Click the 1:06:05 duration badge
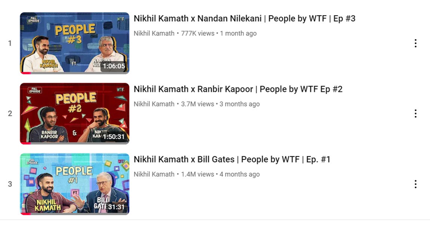This screenshot has width=430, height=230. [114, 66]
